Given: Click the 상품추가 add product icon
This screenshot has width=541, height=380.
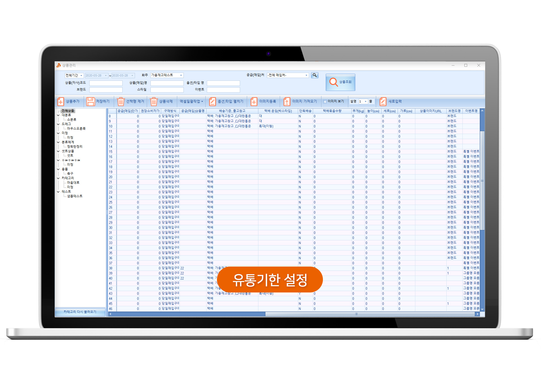Looking at the screenshot, I should coord(61,102).
